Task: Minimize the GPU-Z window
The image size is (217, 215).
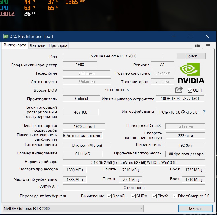Action: tap(174, 36)
